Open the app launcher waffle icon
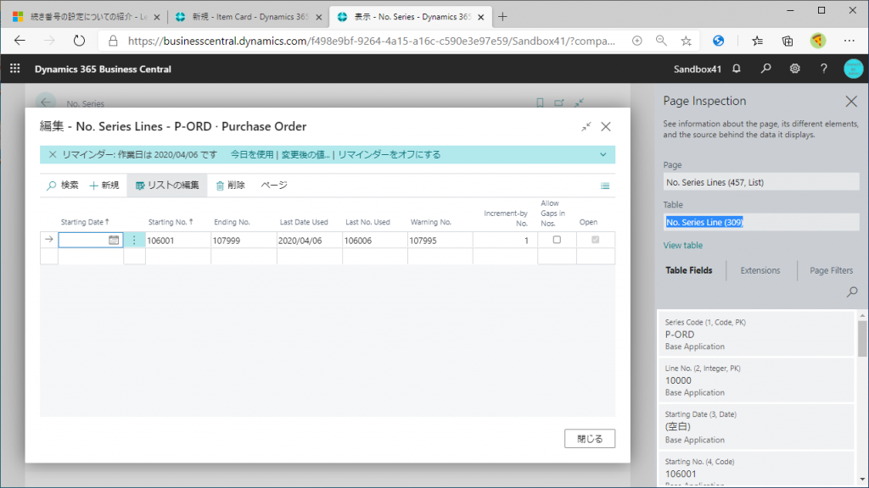The width and height of the screenshot is (869, 488). [x=15, y=69]
